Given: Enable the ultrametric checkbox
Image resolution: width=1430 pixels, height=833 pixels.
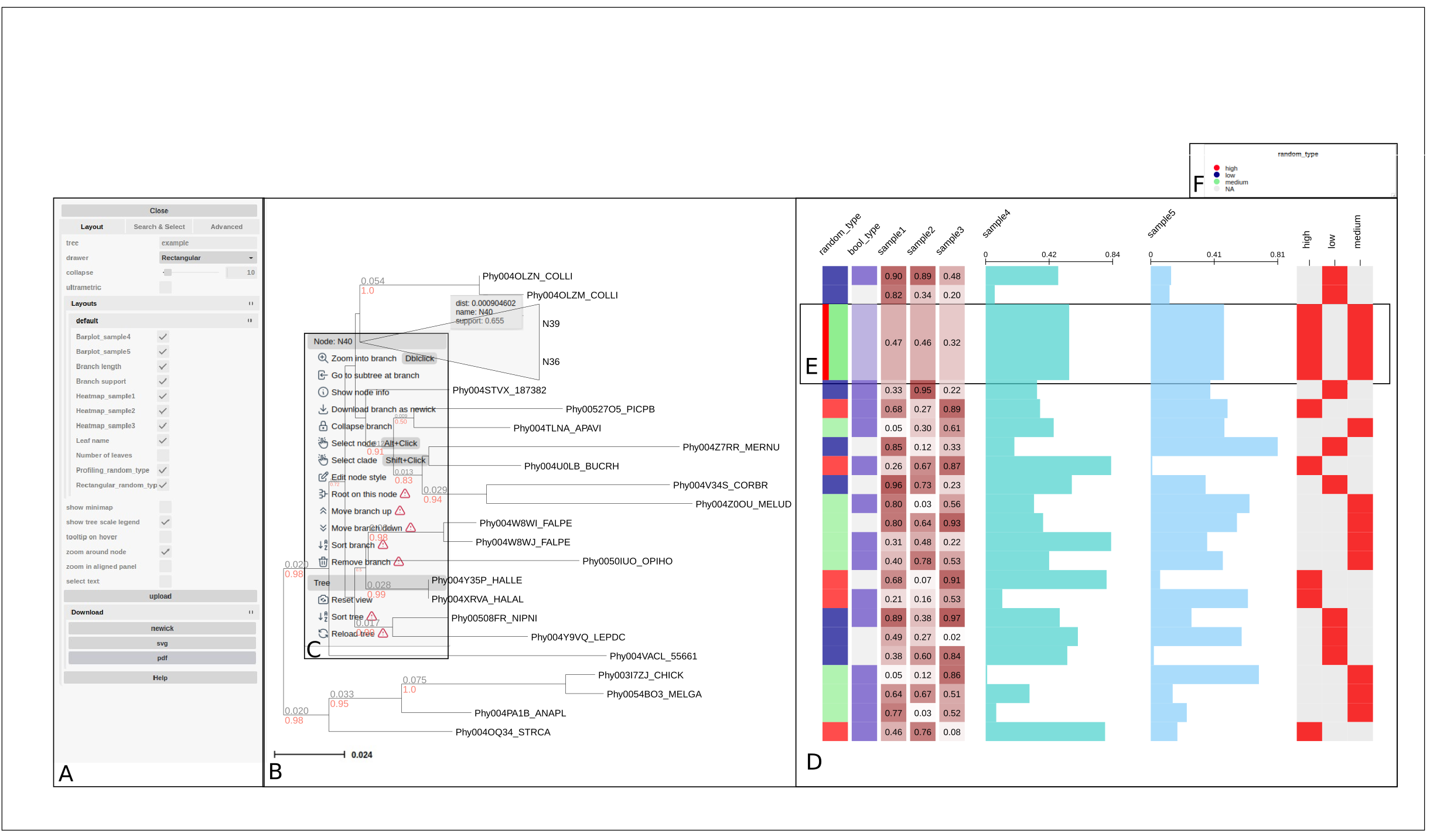Looking at the screenshot, I should (165, 286).
